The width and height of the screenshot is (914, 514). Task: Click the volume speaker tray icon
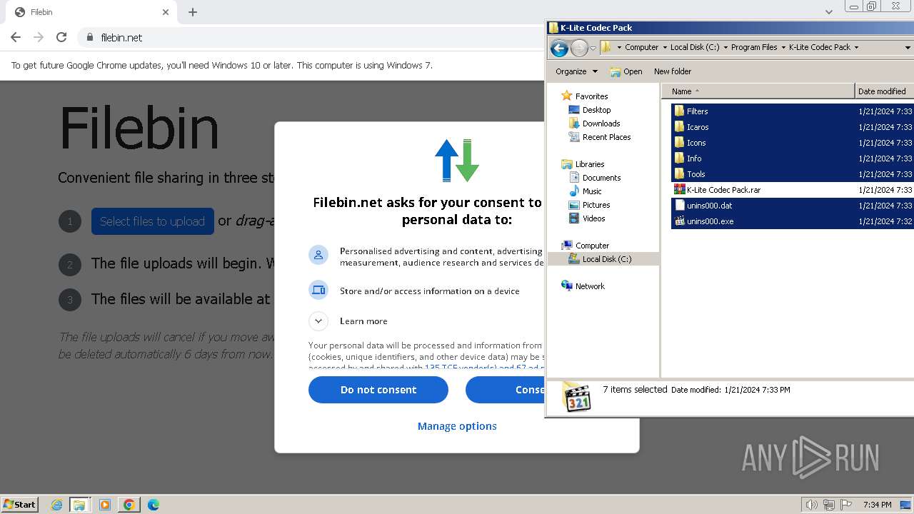811,505
